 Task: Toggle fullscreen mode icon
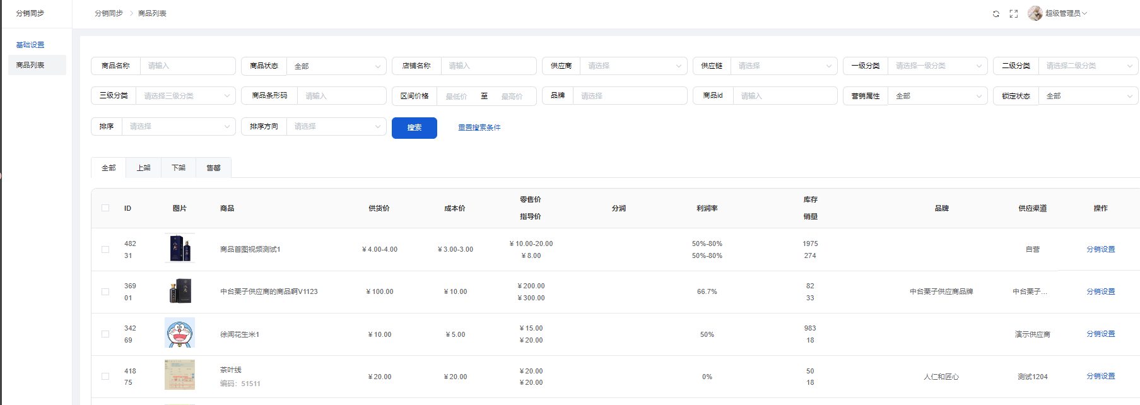[1013, 14]
